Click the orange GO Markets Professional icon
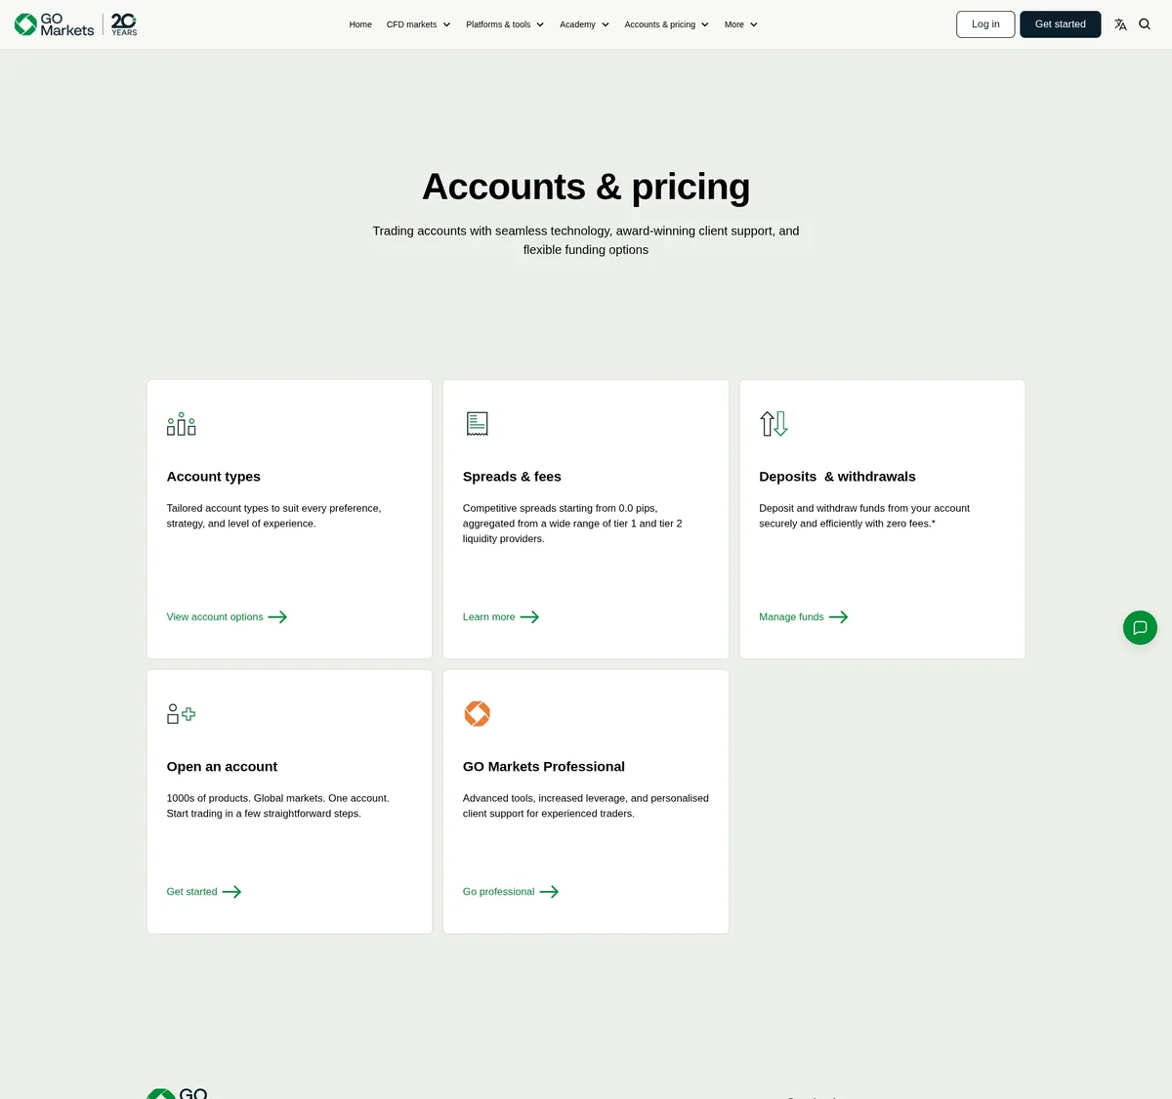This screenshot has height=1099, width=1172. point(477,714)
